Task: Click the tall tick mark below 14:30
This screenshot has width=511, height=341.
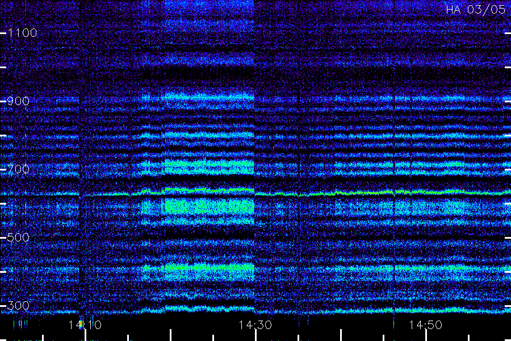Action: pos(256,335)
